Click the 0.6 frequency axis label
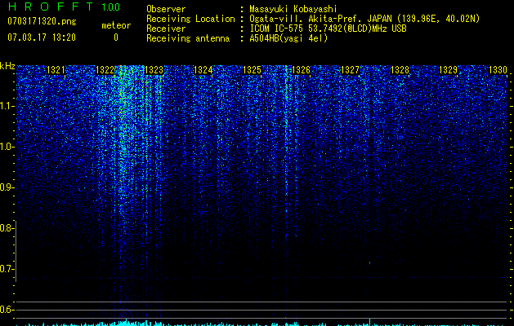 [7, 310]
